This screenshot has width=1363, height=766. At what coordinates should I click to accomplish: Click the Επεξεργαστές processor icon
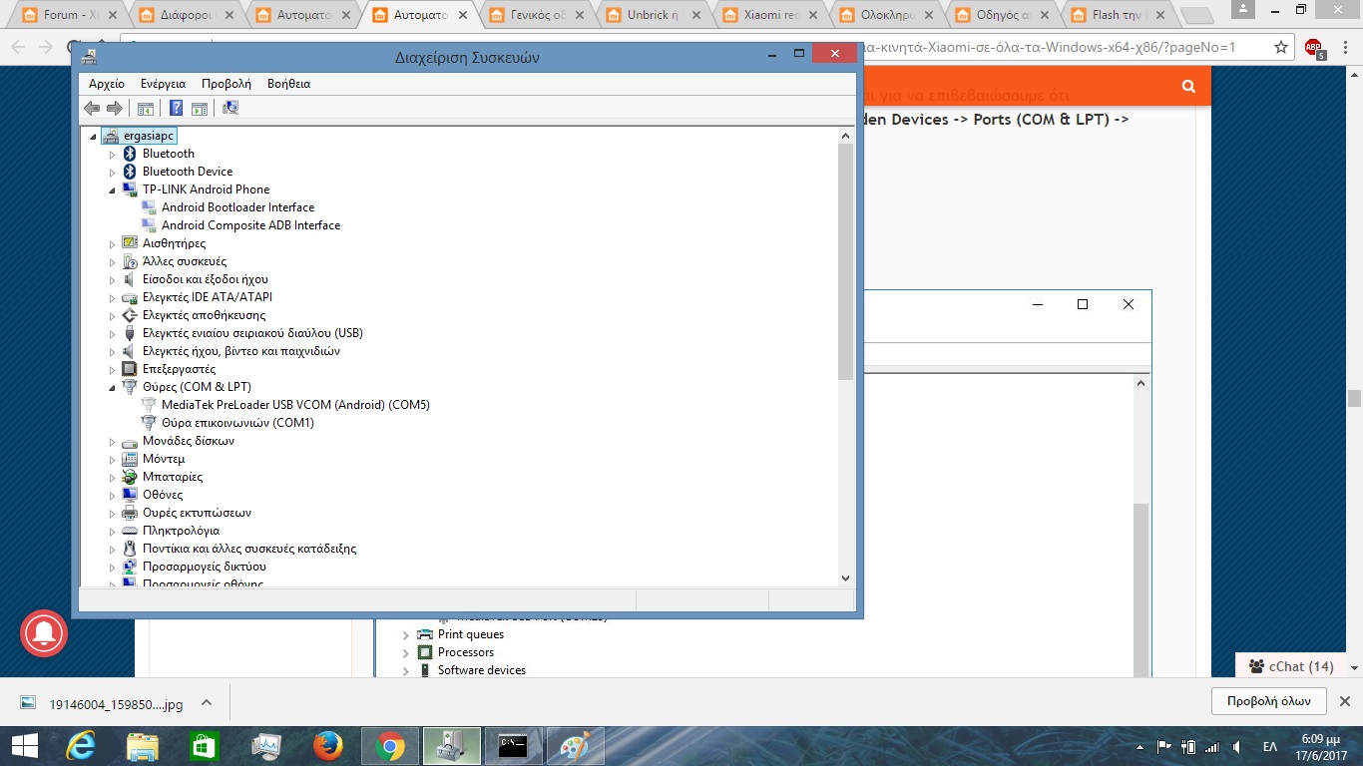(130, 369)
